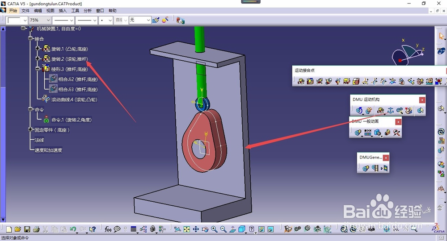Click the Normal View icon
Screen dimensions: 447x241
click(x=232, y=229)
